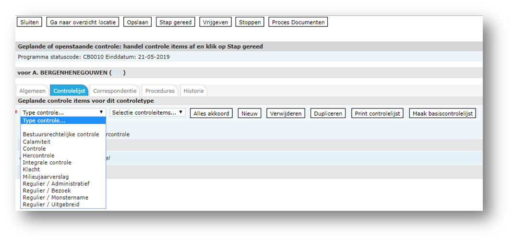Click Alles akkoord button

coord(212,113)
